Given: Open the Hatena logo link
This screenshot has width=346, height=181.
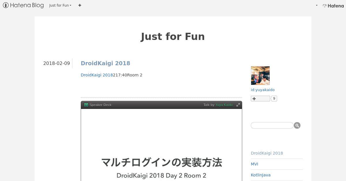Looking at the screenshot, I should click(333, 5).
